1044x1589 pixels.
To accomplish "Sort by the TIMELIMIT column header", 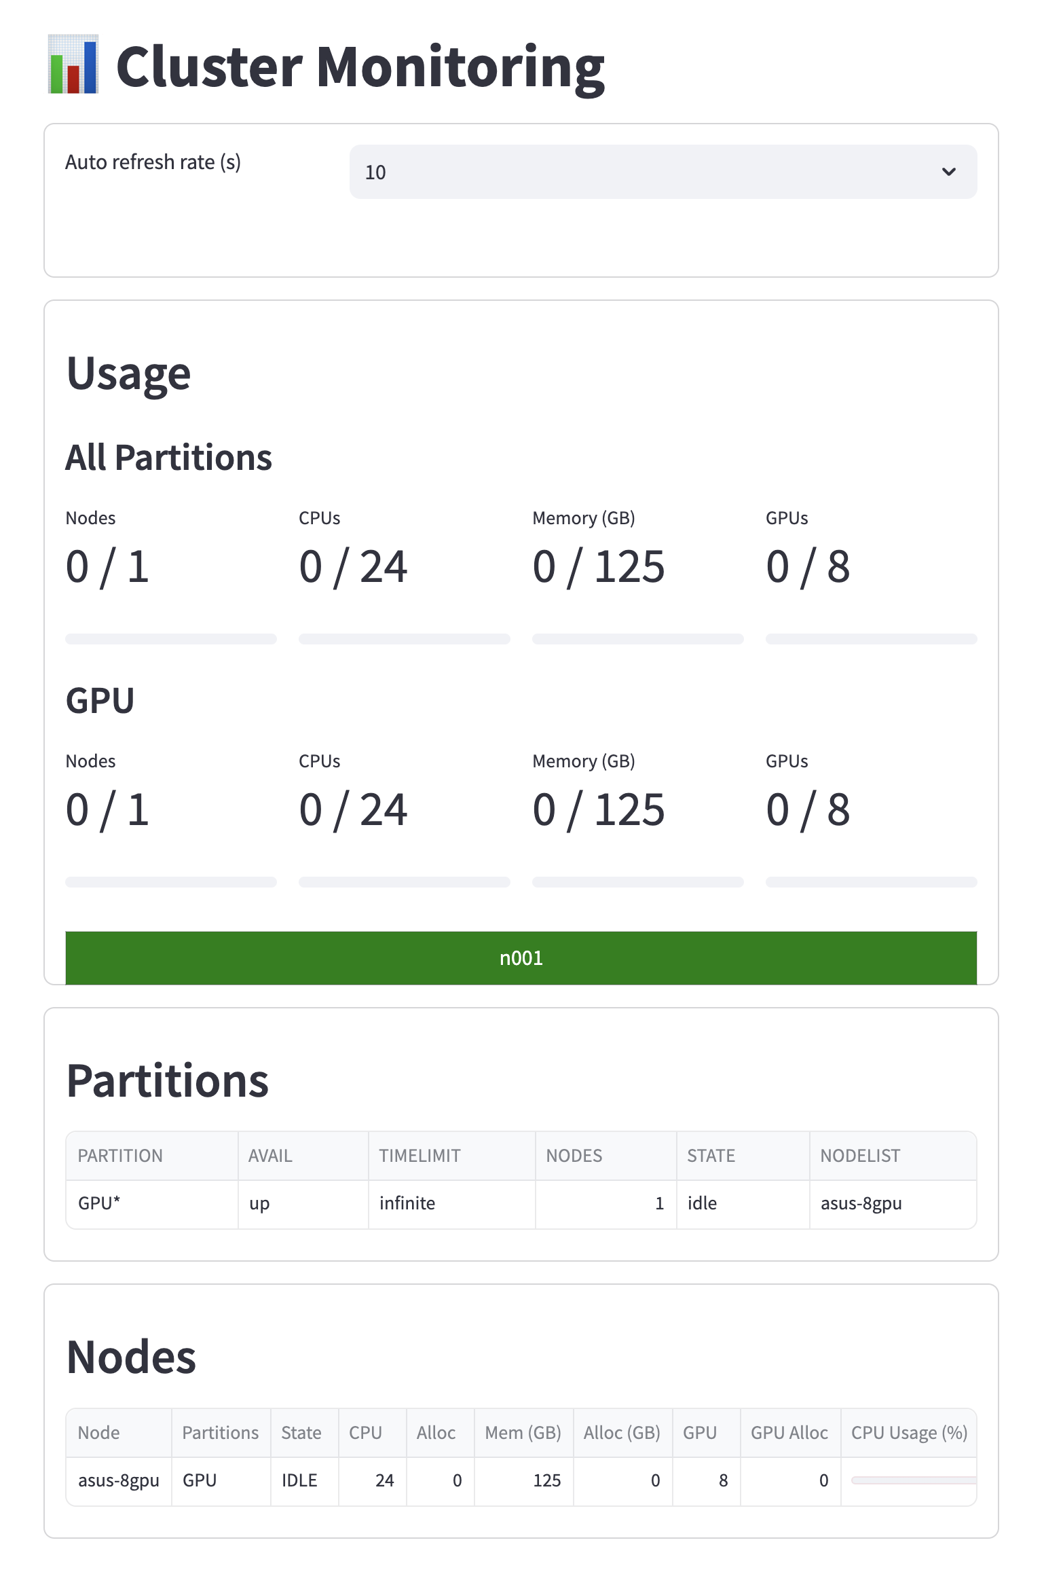I will [420, 1156].
